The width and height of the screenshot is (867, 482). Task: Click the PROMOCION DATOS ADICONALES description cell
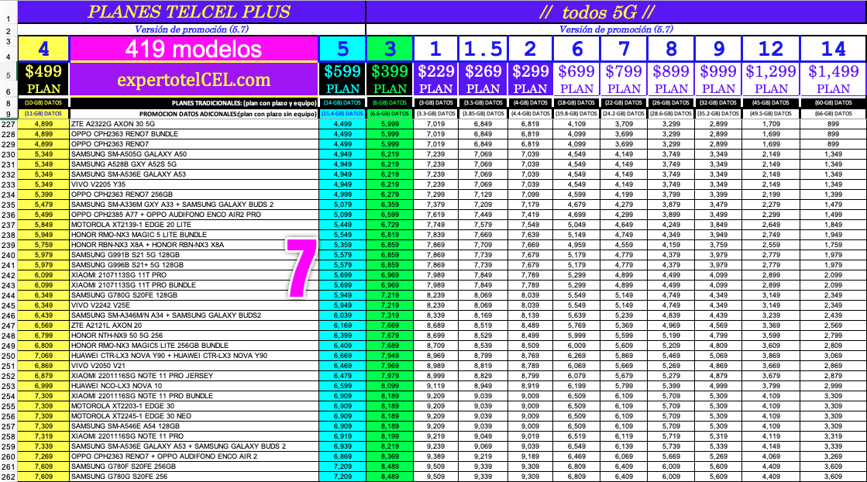[x=194, y=113]
